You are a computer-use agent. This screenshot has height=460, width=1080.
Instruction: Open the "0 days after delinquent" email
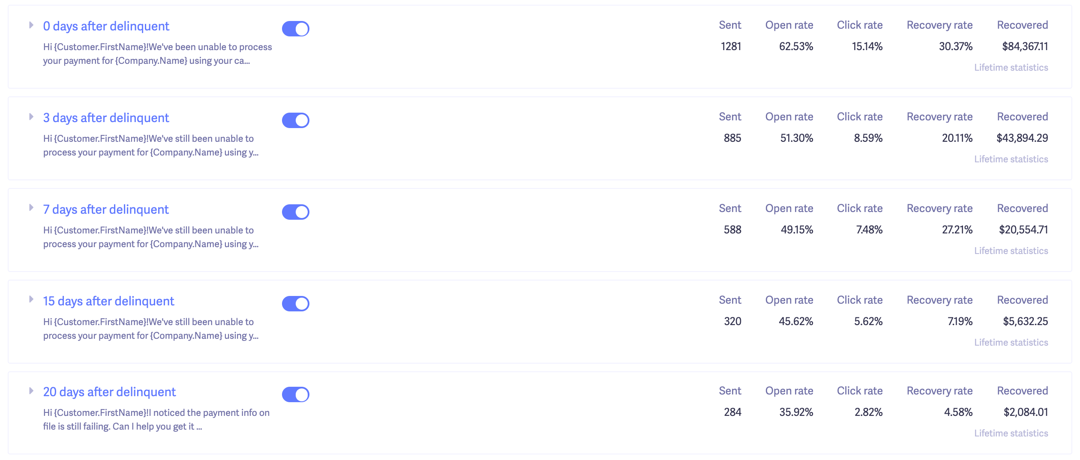tap(106, 26)
